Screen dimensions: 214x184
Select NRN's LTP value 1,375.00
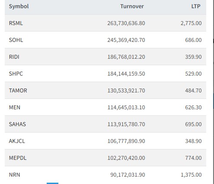(191, 175)
